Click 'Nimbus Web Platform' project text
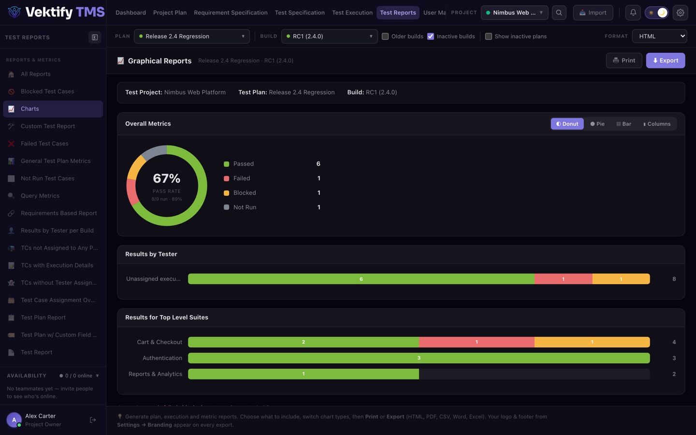 (x=195, y=92)
